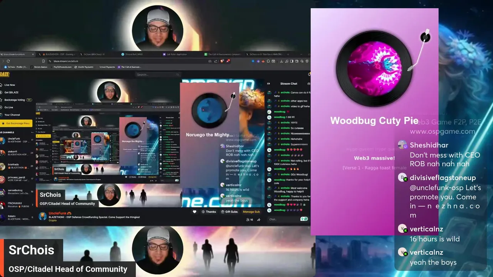Click Thanks button under stream
Viewport: 493px width, 277px height.
(209, 212)
